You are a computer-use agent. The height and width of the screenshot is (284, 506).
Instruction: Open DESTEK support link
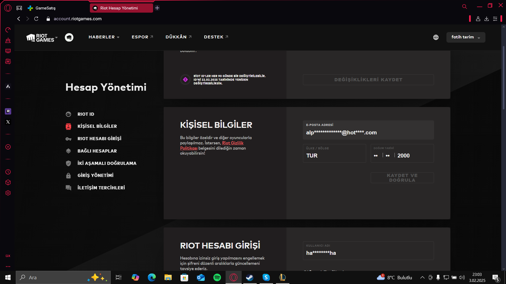click(216, 37)
